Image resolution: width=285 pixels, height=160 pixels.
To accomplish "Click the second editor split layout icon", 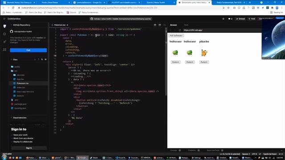I will coord(159,25).
